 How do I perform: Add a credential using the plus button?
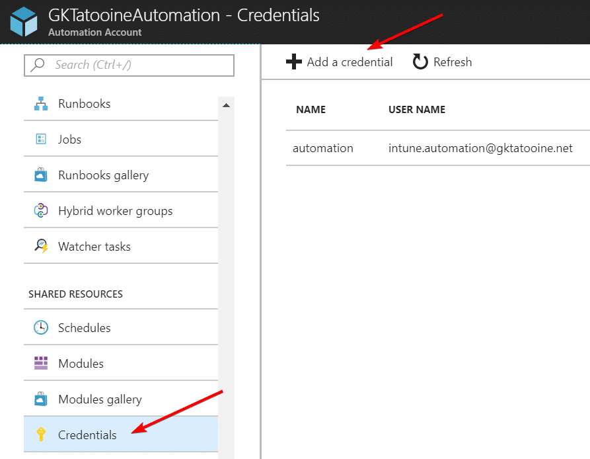(x=339, y=62)
